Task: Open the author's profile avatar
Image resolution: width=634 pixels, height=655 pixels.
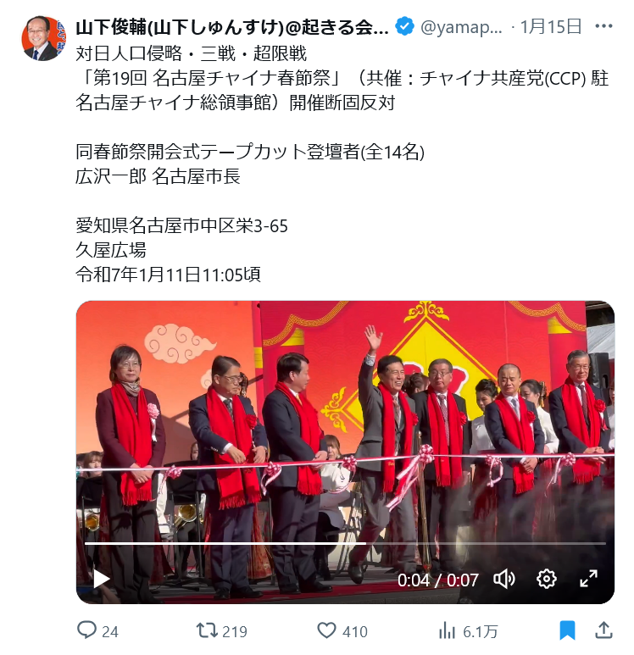Action: [43, 38]
